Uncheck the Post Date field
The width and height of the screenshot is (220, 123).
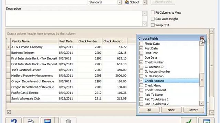tap(141, 48)
